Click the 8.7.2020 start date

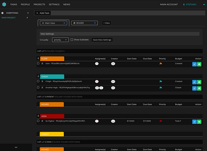(130, 121)
